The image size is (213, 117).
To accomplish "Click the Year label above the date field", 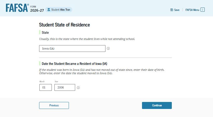I will [x=56, y=81].
